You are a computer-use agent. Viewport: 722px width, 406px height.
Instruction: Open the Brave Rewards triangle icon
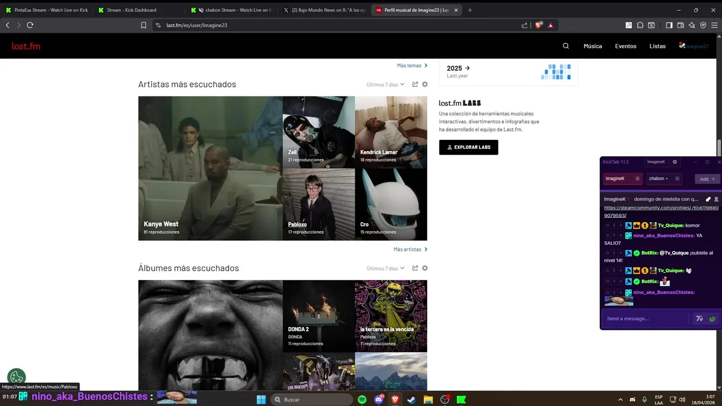click(551, 25)
